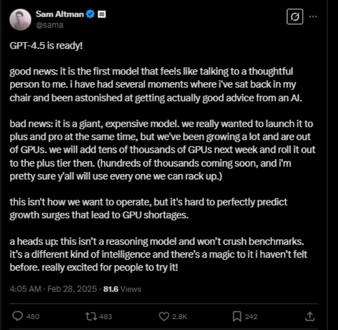Click the repost arrows icon

pyautogui.click(x=91, y=316)
